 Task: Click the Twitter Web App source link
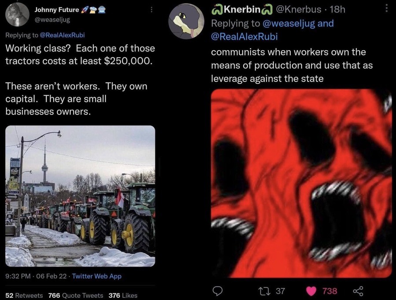97,276
